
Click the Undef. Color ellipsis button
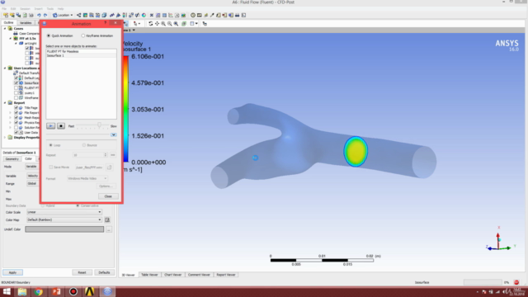pos(109,229)
